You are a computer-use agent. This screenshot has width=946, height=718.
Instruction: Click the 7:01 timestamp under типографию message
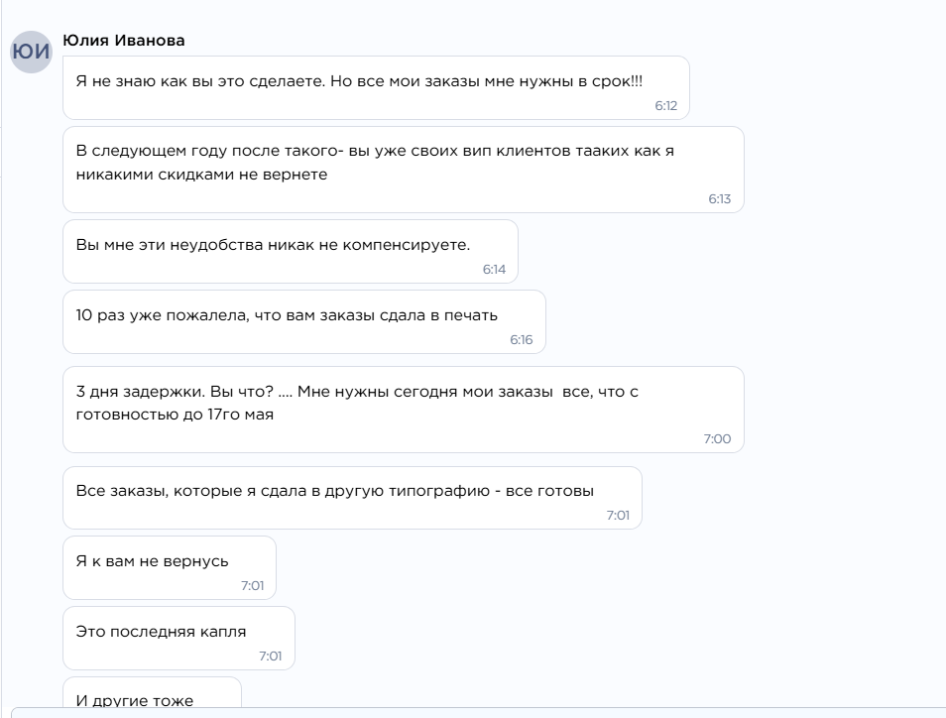618,516
